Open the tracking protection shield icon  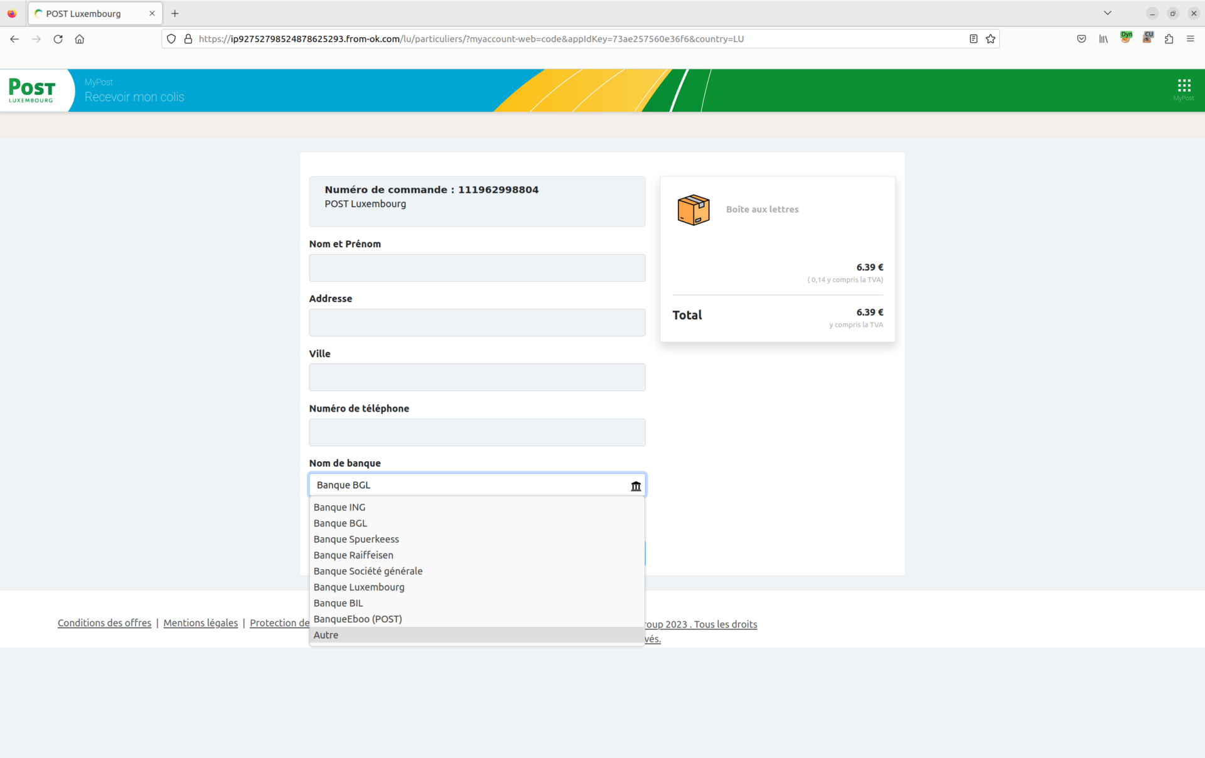click(171, 39)
